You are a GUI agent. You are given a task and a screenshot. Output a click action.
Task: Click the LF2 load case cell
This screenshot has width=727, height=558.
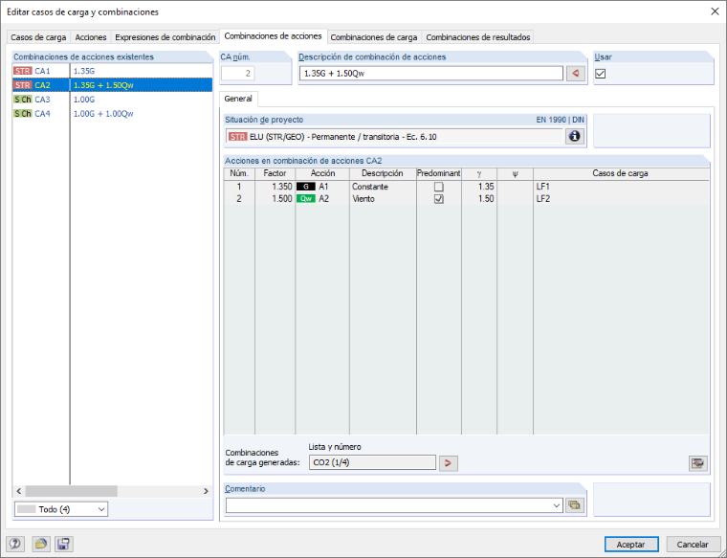click(x=621, y=198)
